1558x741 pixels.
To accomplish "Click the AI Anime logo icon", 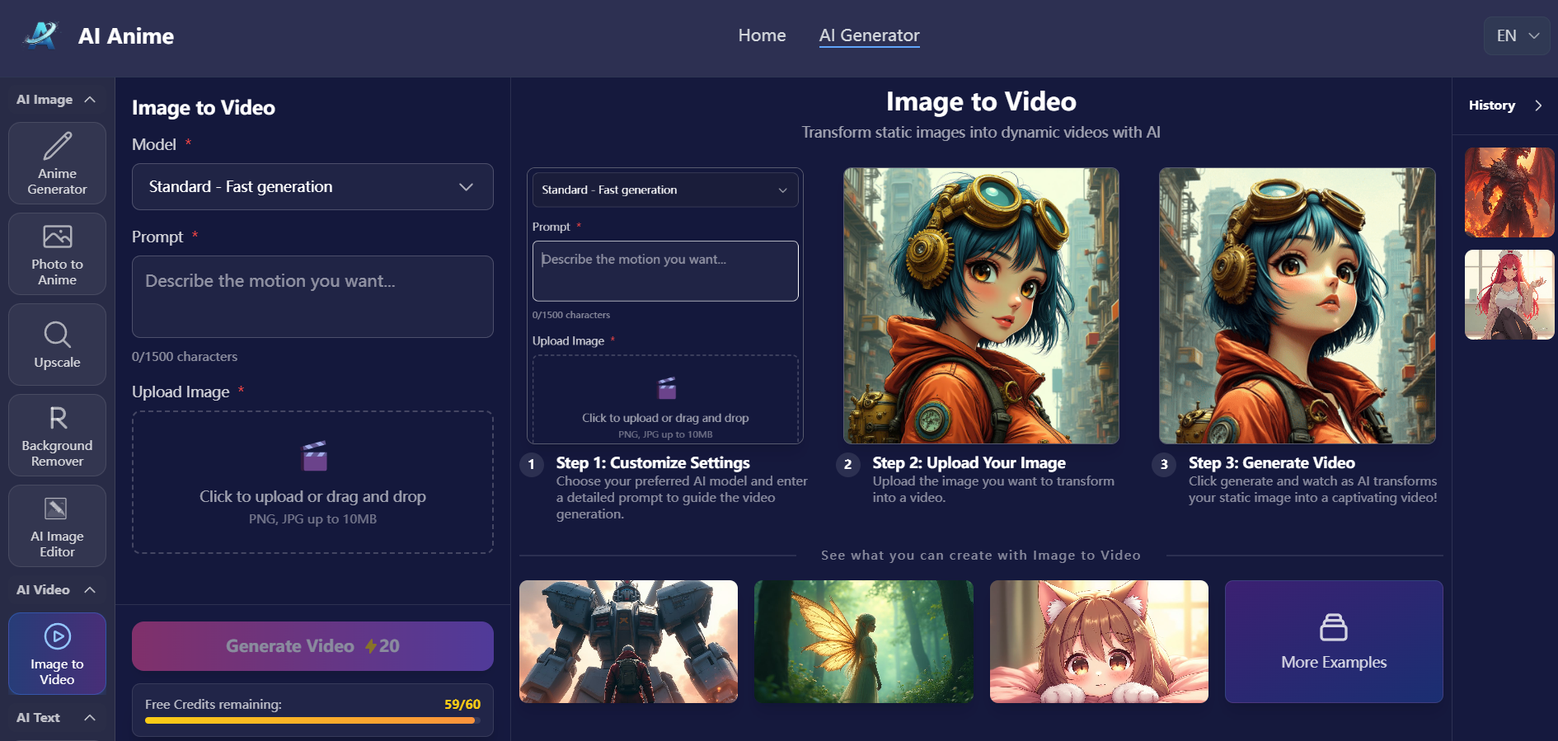I will 41,35.
